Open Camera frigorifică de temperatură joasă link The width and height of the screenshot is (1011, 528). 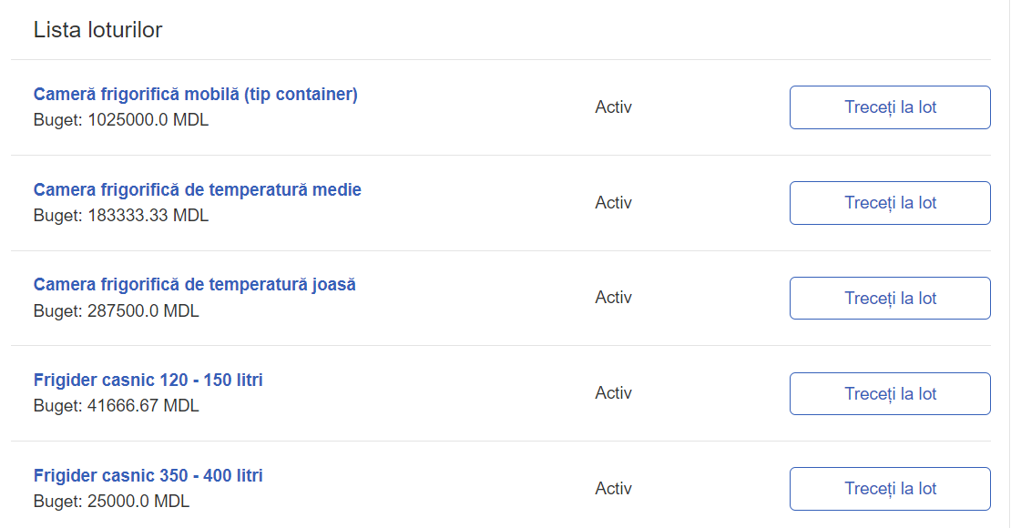click(195, 284)
